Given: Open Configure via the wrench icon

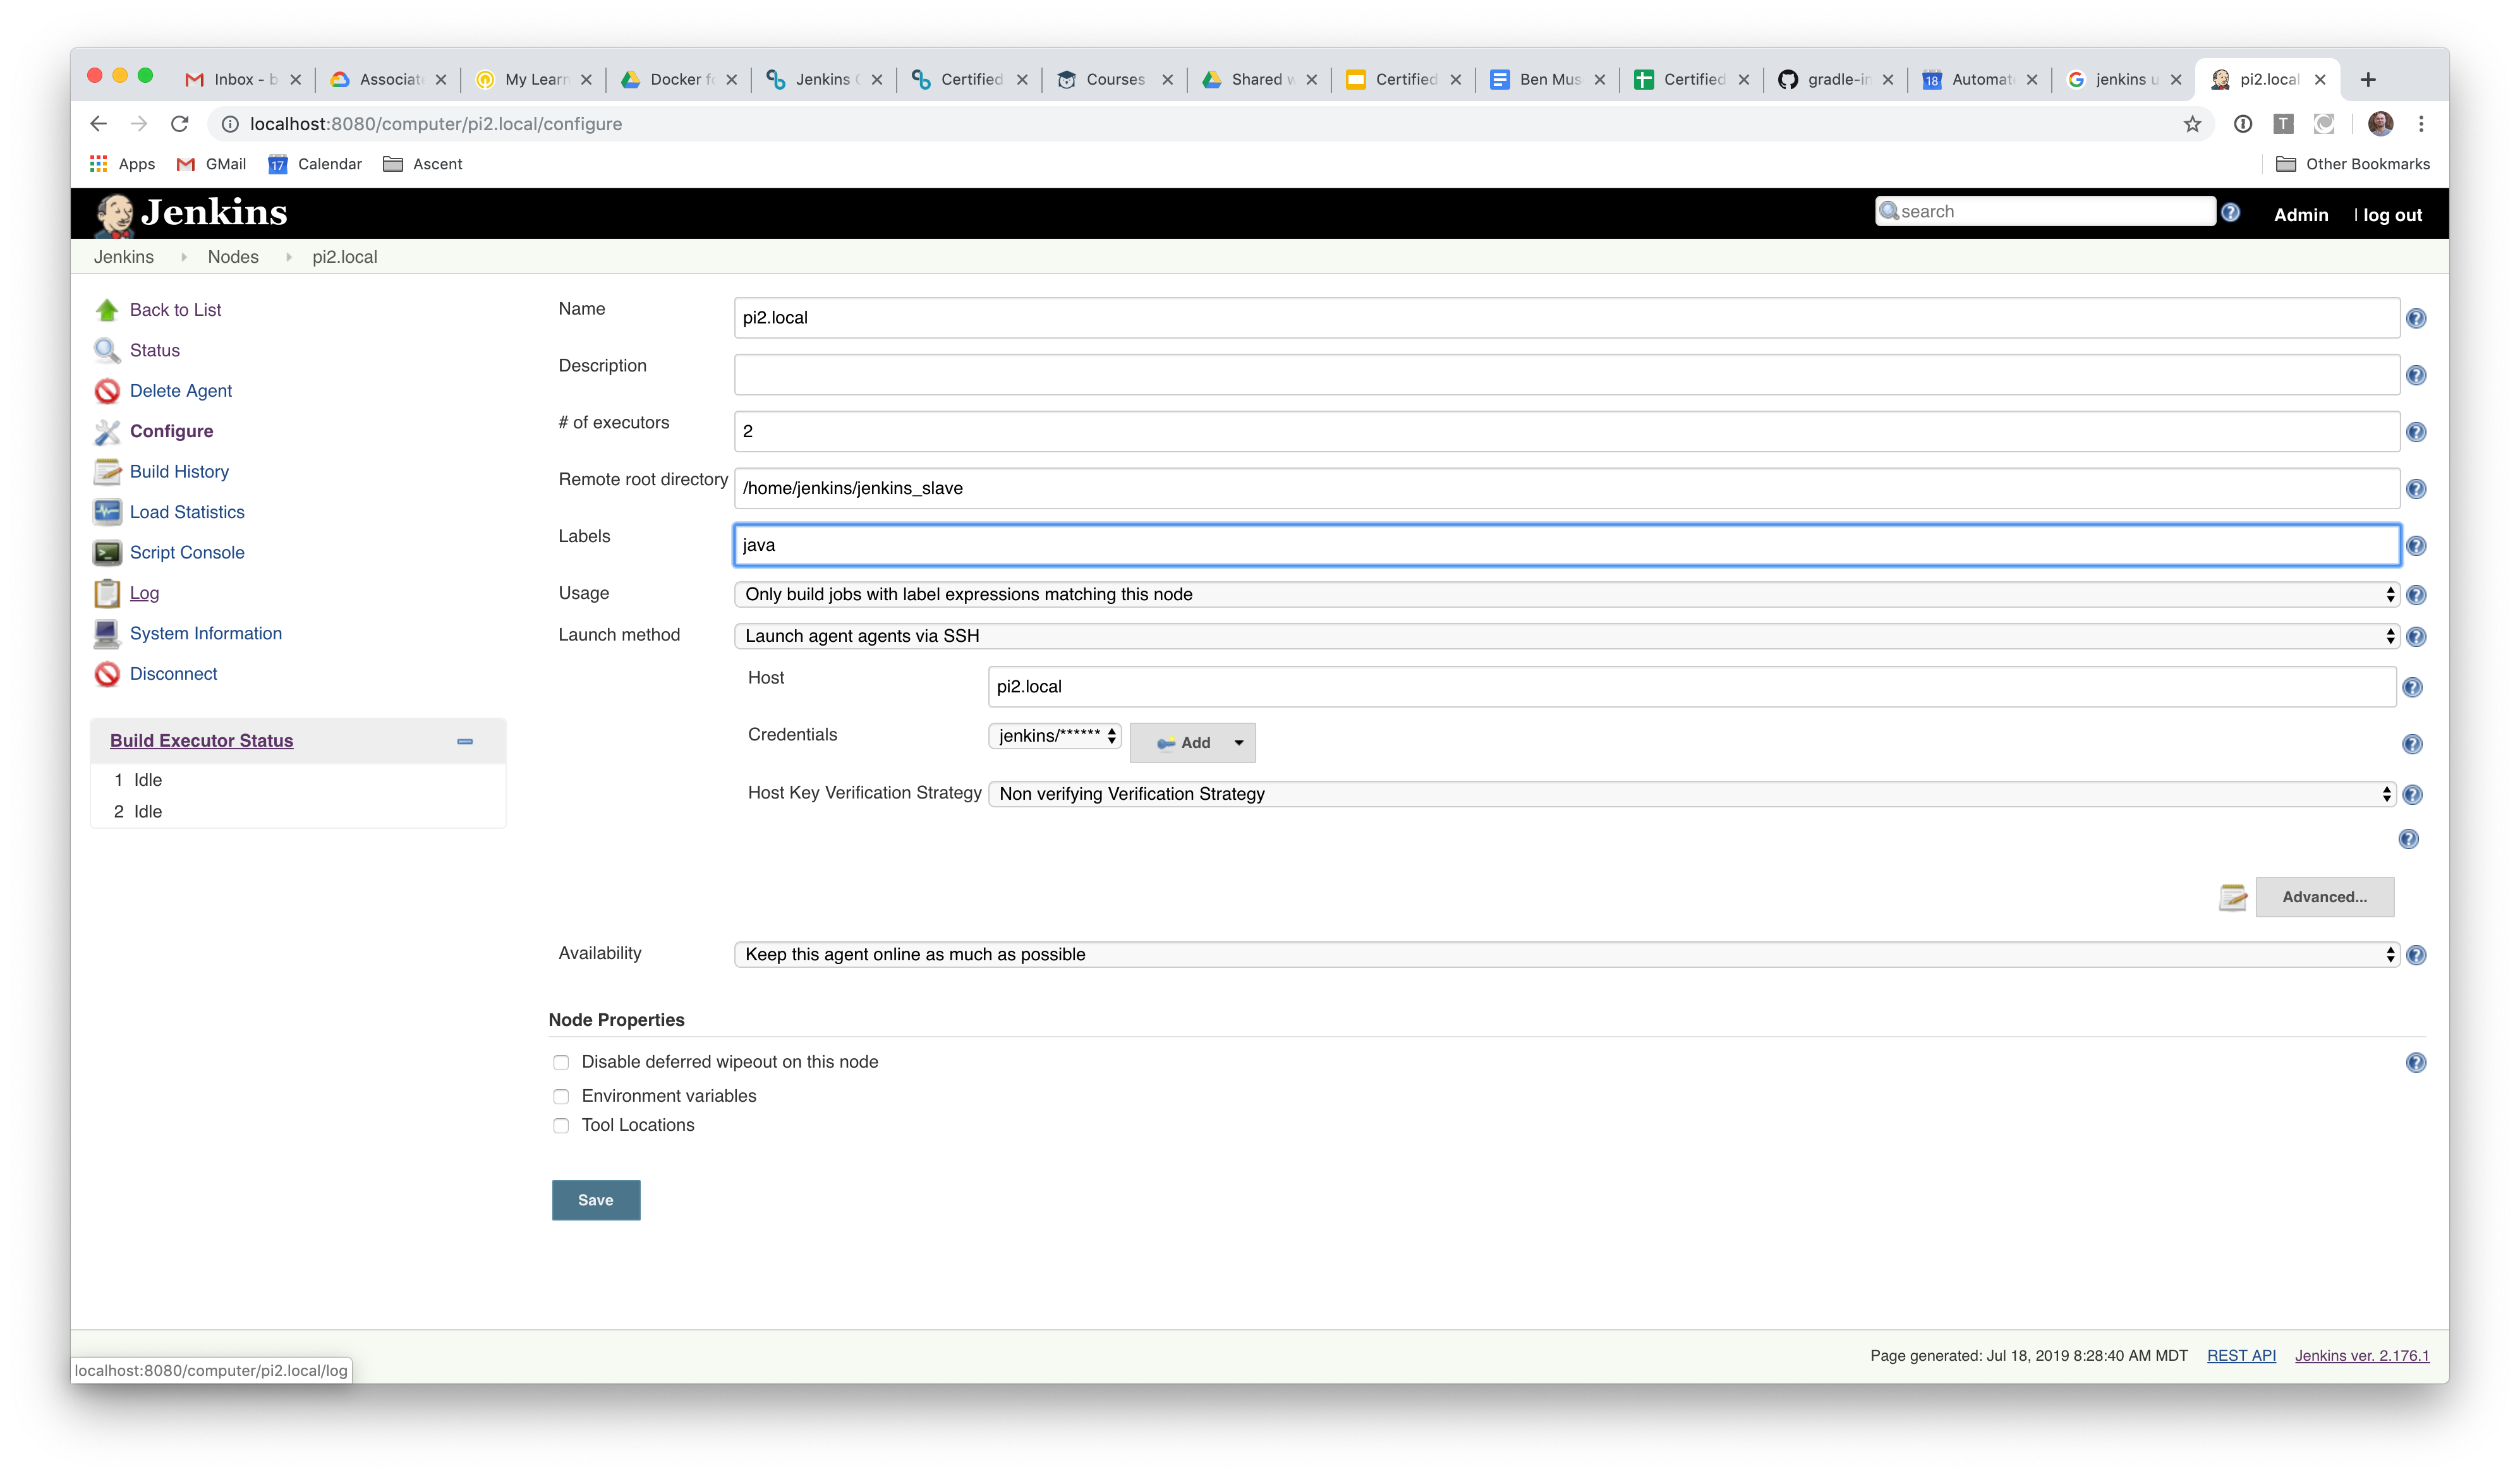Looking at the screenshot, I should point(108,431).
